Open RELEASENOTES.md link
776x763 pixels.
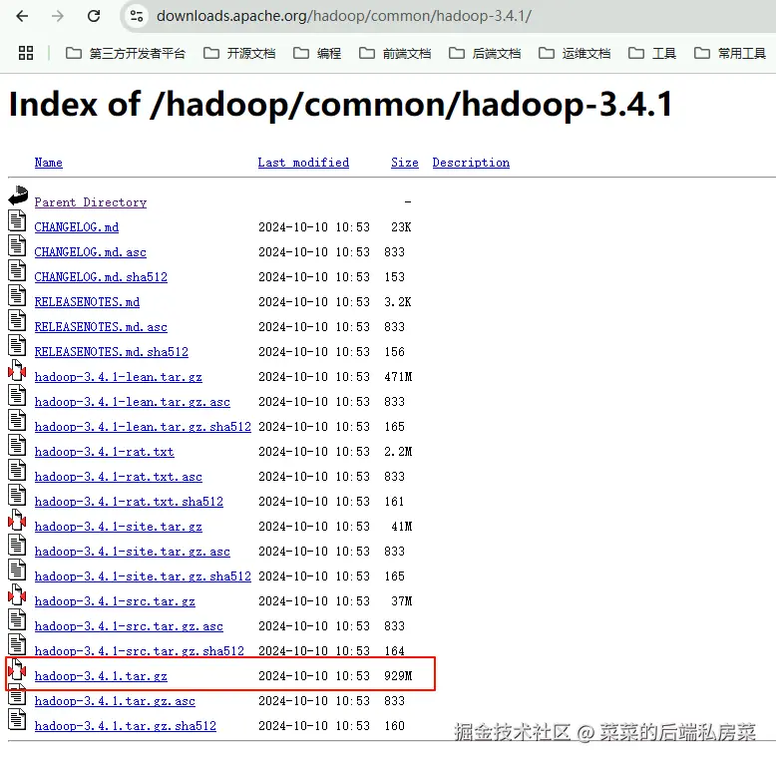(x=87, y=302)
